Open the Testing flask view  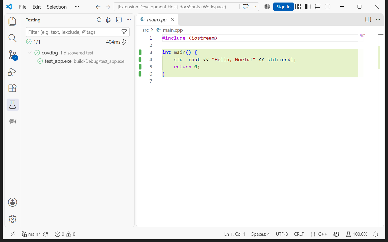[x=12, y=105]
